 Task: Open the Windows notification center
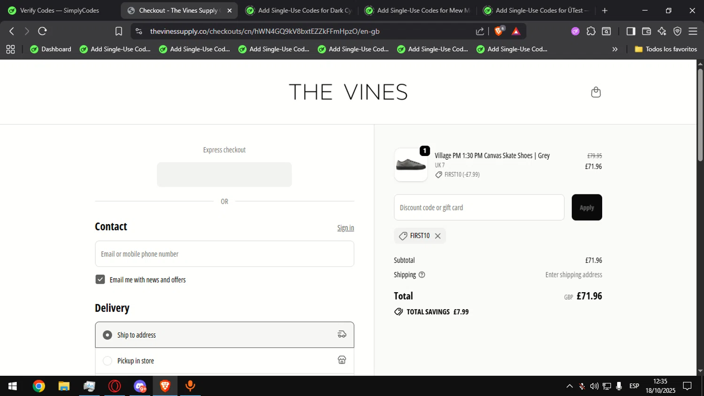coord(687,386)
